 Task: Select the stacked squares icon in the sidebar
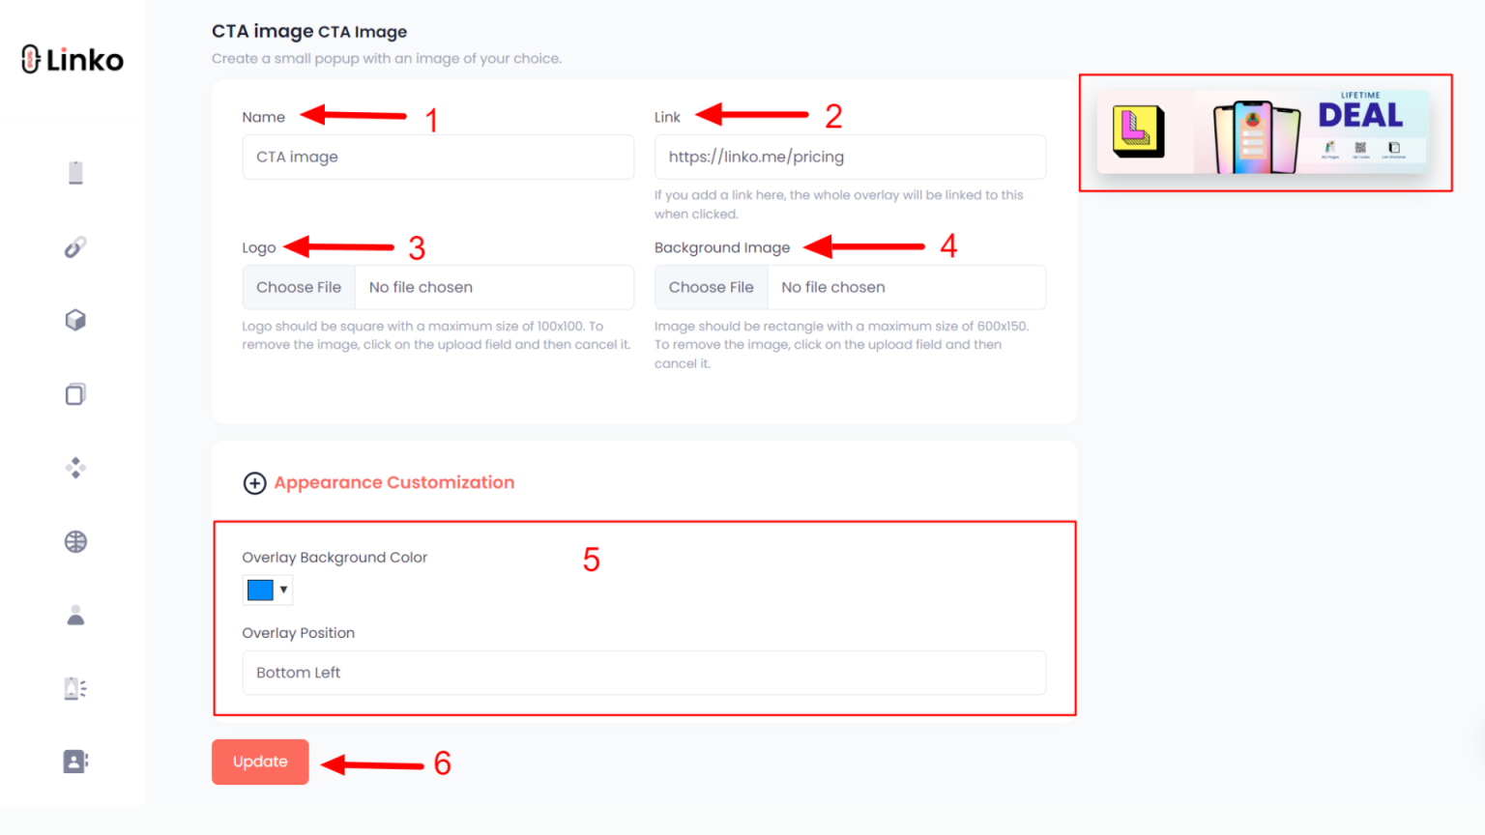[74, 393]
